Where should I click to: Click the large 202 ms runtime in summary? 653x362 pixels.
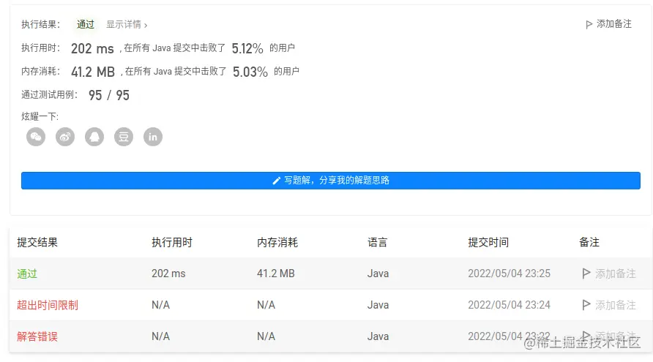coord(92,49)
